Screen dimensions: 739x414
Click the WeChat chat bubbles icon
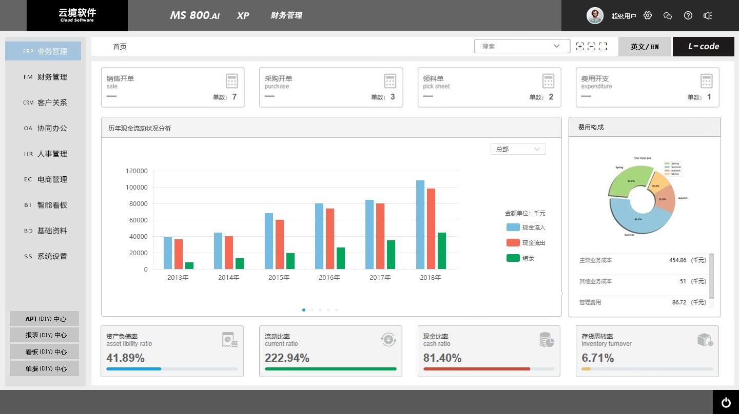pos(668,15)
